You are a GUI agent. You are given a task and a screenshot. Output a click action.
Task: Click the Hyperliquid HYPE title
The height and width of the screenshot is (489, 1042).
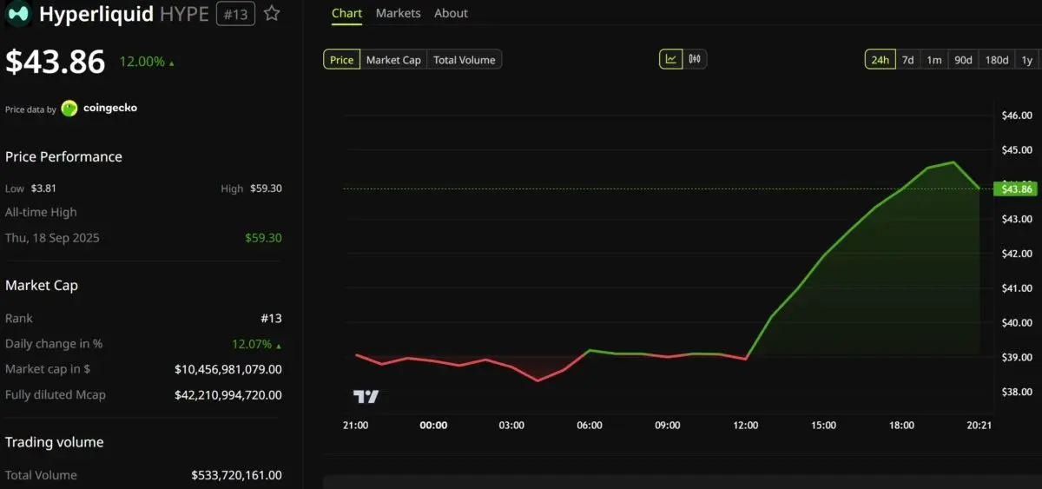coord(123,14)
